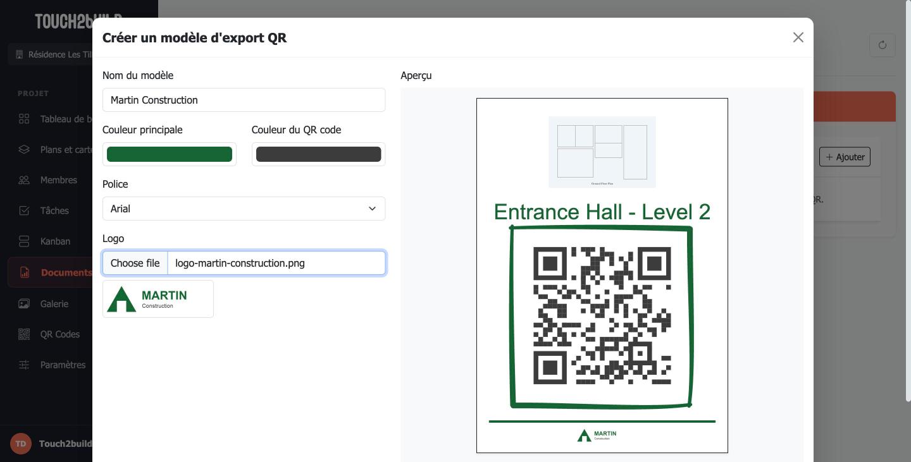Click the Paramètres sliders icon
Screen dimensions: 911x462
tap(24, 365)
